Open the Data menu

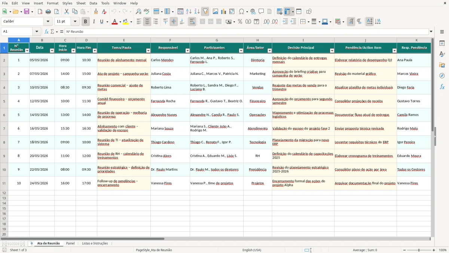pos(93,3)
